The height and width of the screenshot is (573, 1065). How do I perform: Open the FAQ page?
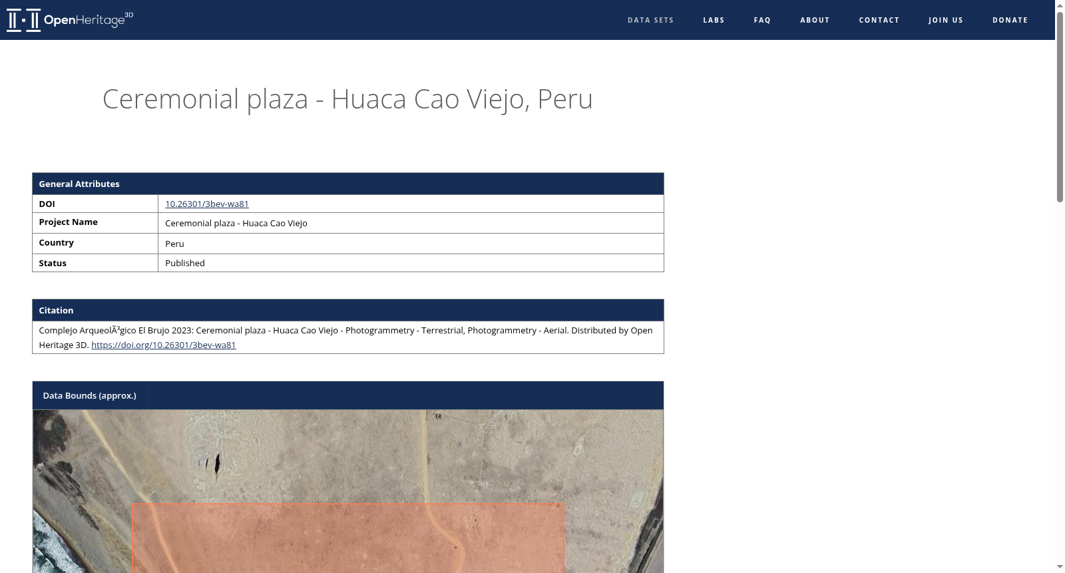[x=762, y=20]
